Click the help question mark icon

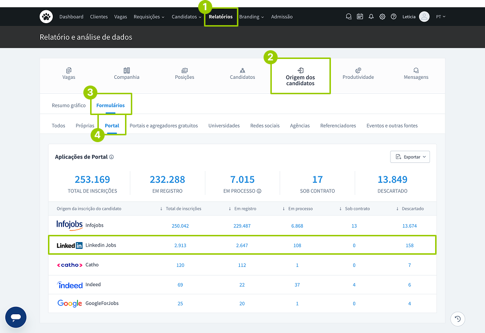[x=393, y=16]
